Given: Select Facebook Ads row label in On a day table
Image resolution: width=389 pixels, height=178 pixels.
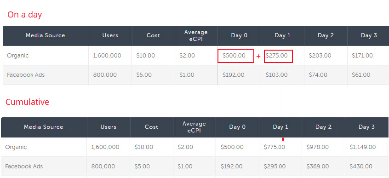Looking at the screenshot, I should click(x=26, y=75).
